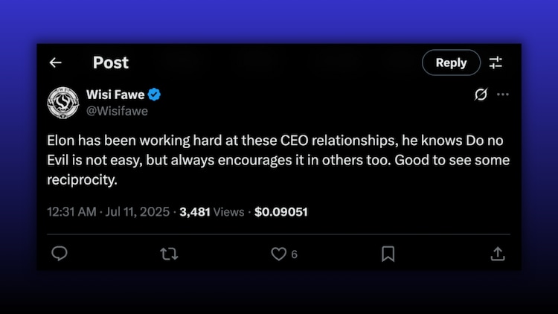Click the Grok explain icon
Image resolution: width=558 pixels, height=314 pixels.
(481, 94)
